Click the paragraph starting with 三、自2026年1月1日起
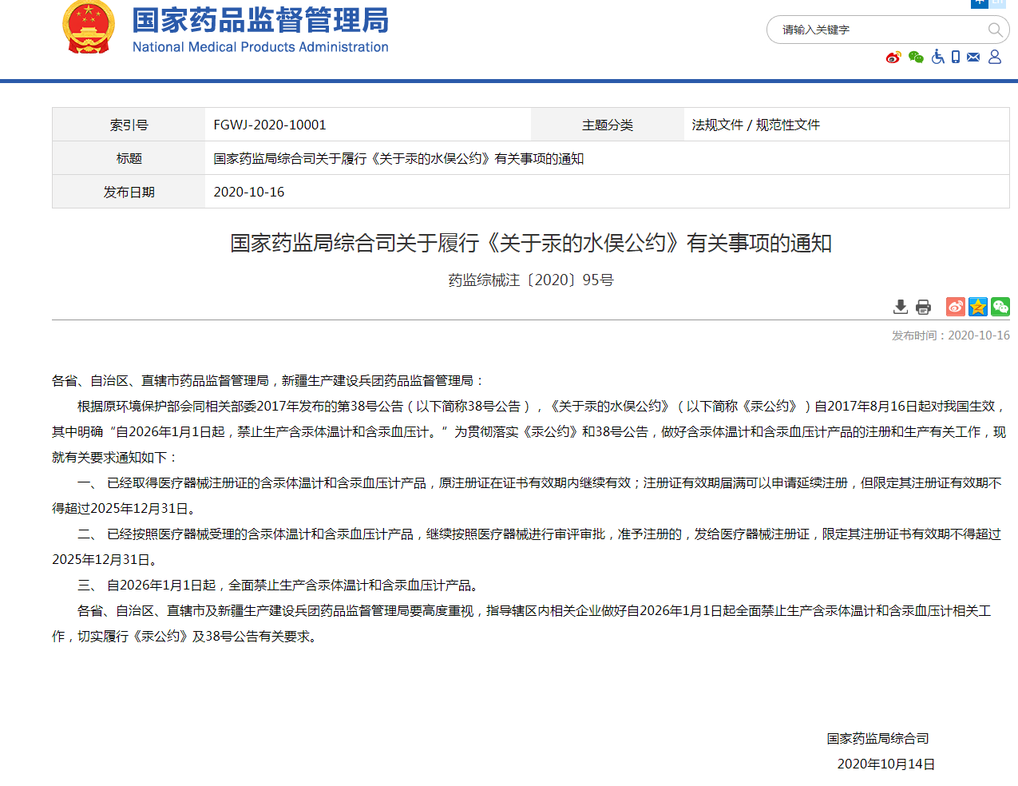The image size is (1018, 786). pyautogui.click(x=280, y=586)
